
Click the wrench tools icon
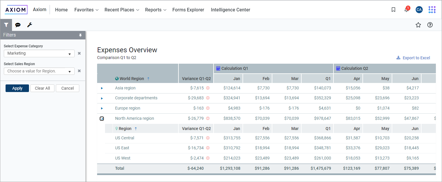(x=30, y=25)
